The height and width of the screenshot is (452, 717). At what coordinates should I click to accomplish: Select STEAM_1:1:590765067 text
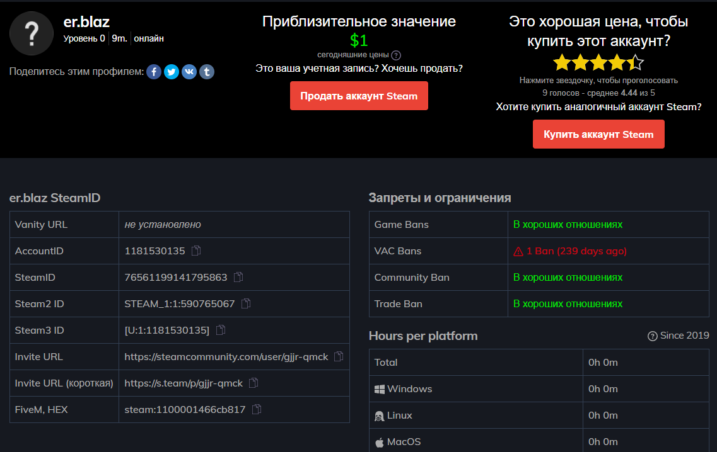[180, 303]
